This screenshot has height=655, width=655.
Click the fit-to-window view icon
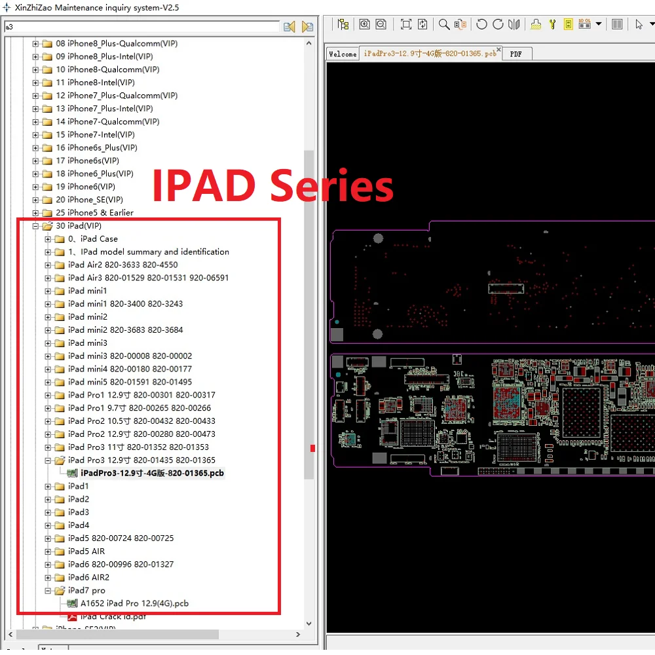[405, 25]
